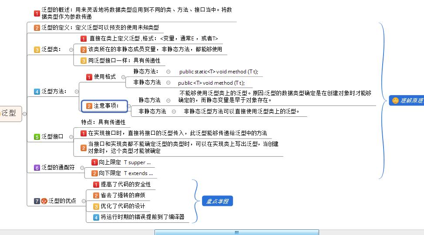The height and width of the screenshot is (235, 424).
Task: Click the horizontal scrollbar thumb at bottom
Action: 236,232
